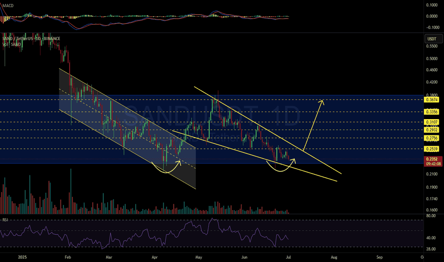Click 0.2100 on the price scale
Image resolution: width=444 pixels, height=262 pixels.
[x=432, y=174]
